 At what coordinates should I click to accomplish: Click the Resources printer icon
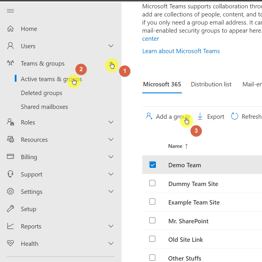[x=10, y=139]
